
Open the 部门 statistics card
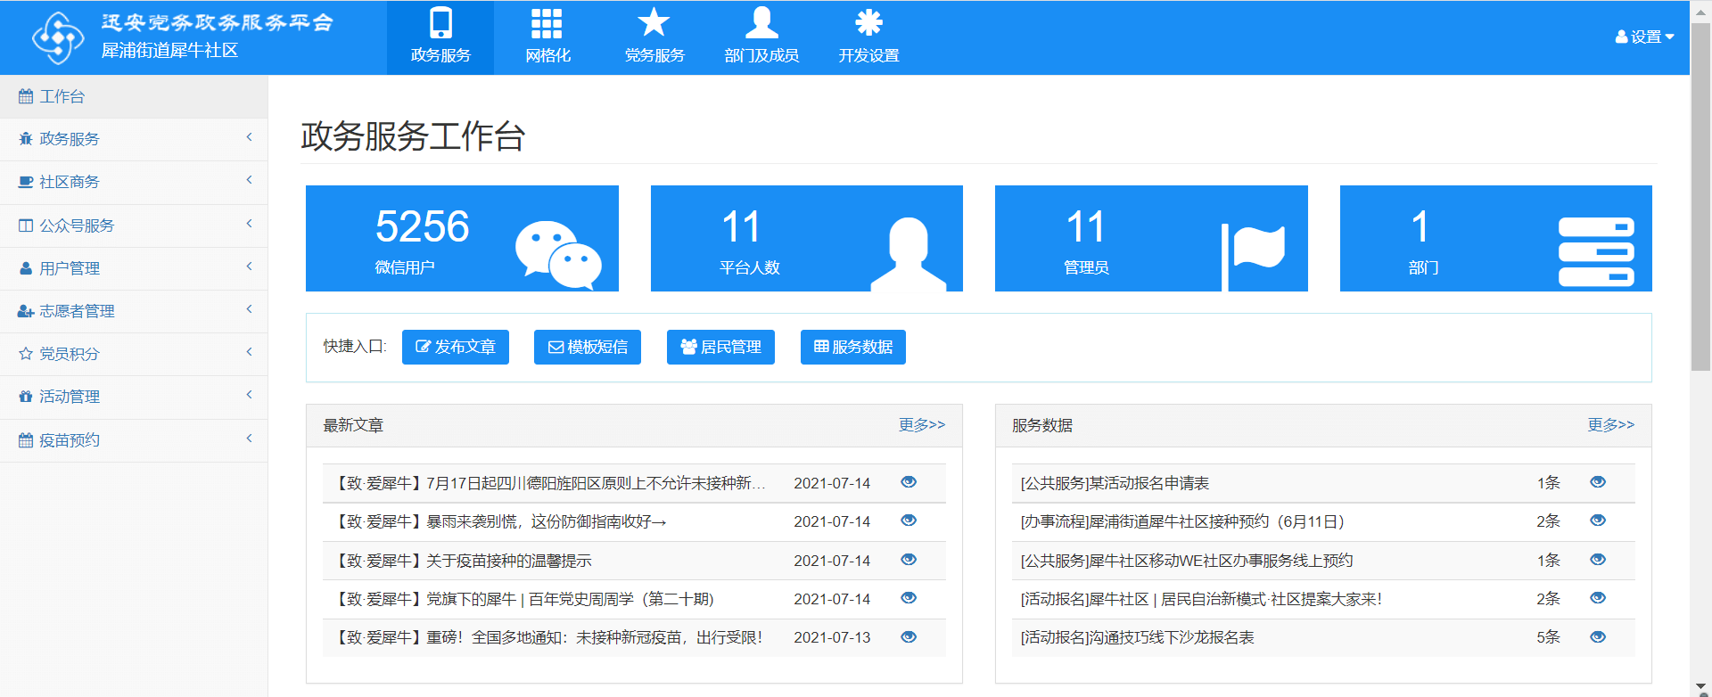[x=1495, y=238]
